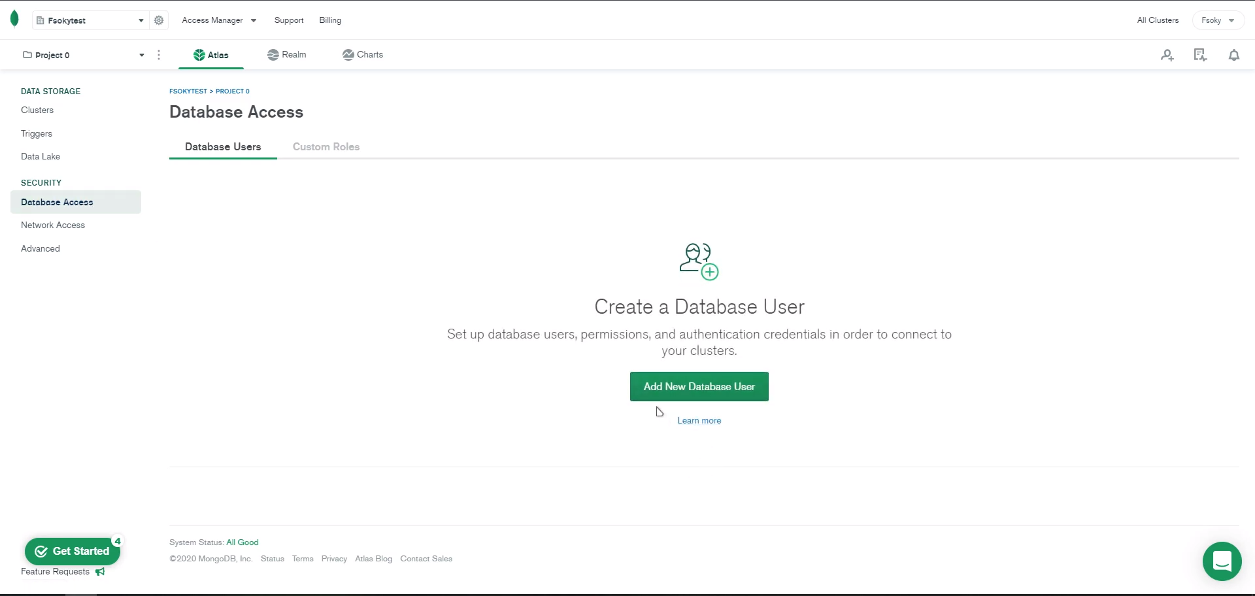Open Clusters in the sidebar
Image resolution: width=1255 pixels, height=596 pixels.
pyautogui.click(x=37, y=110)
